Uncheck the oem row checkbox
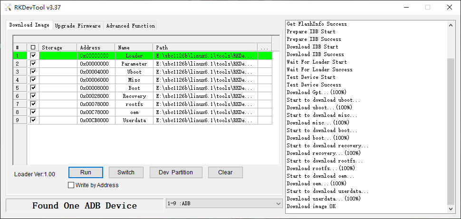Viewport: 461px width, 219px height. (x=33, y=112)
